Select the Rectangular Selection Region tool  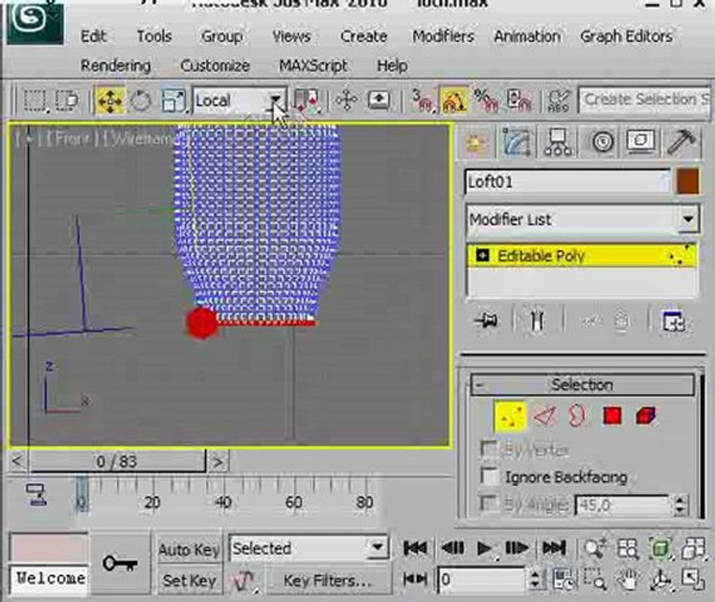(x=34, y=101)
